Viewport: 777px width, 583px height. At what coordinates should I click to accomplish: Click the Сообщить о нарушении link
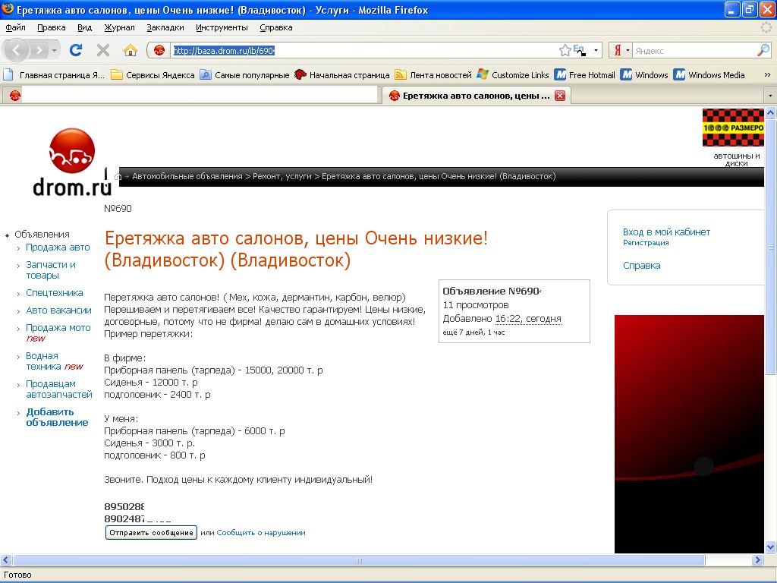pyautogui.click(x=260, y=533)
